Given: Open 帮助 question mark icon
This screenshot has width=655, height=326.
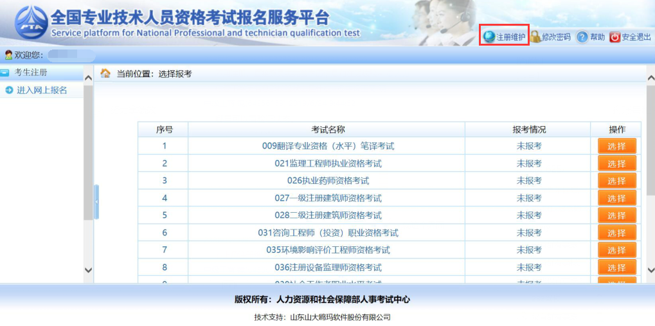Looking at the screenshot, I should (582, 37).
